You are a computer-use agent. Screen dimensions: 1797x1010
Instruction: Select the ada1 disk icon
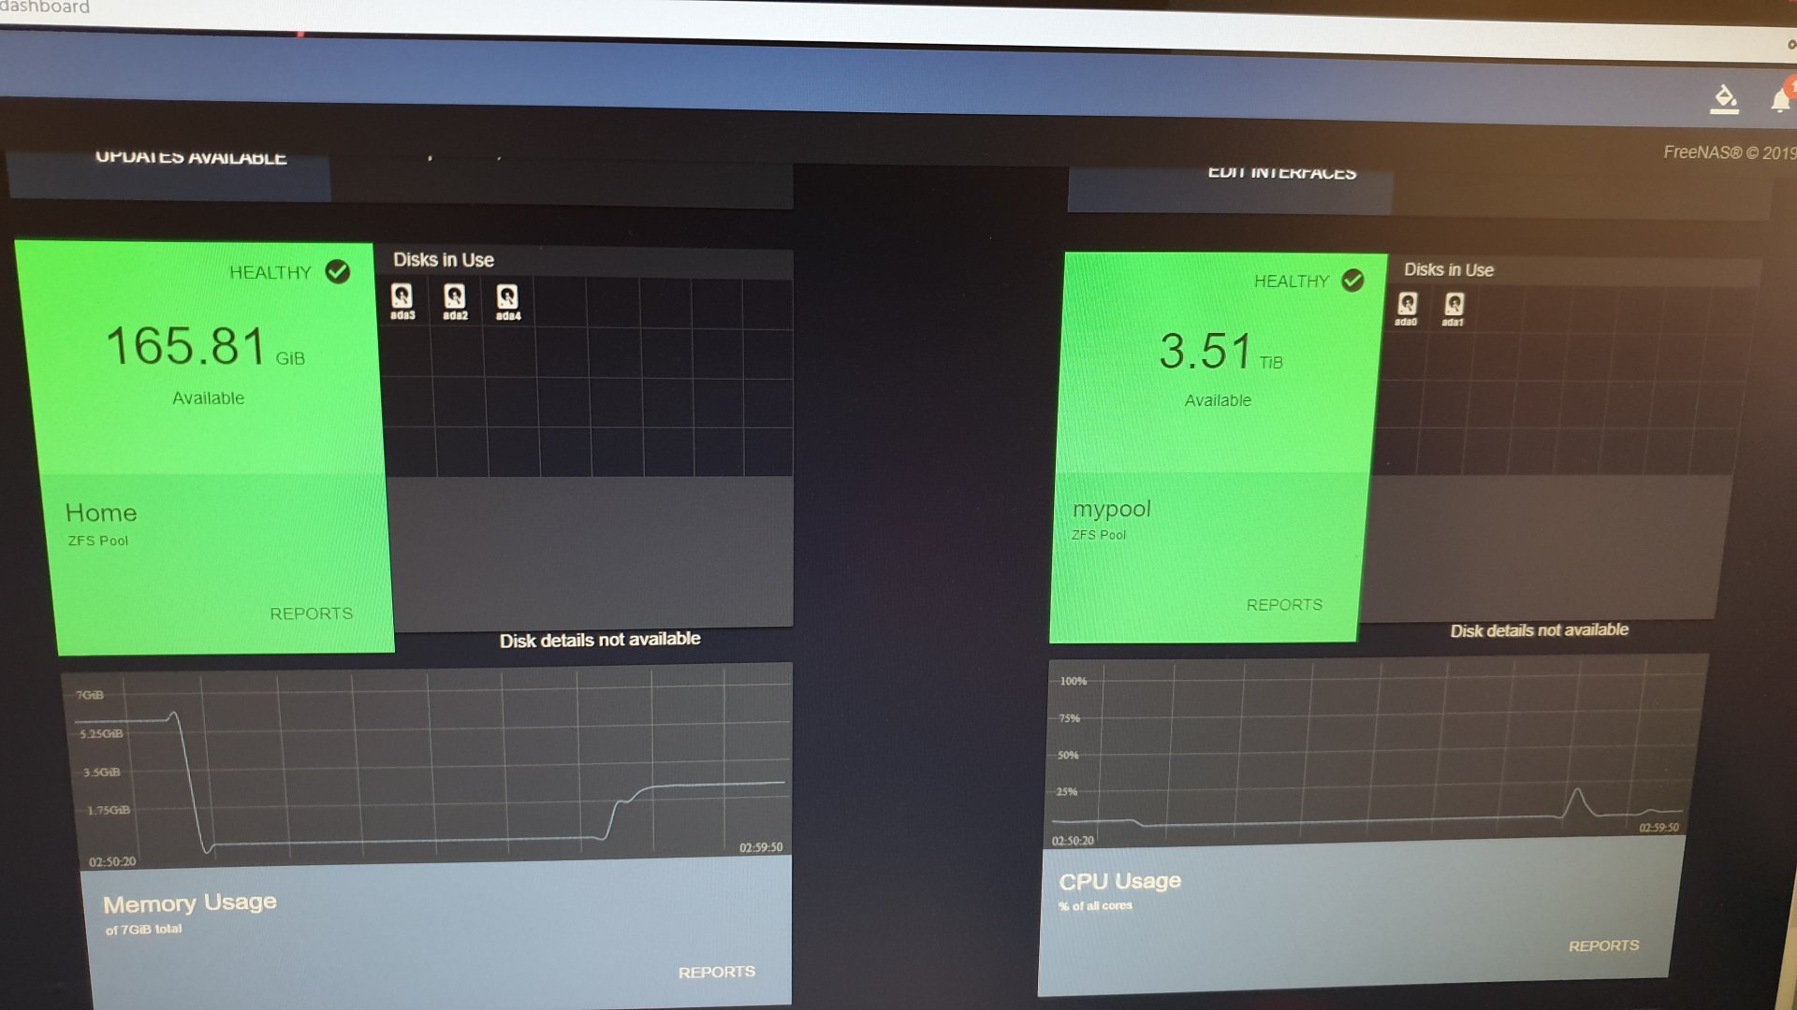(1454, 310)
